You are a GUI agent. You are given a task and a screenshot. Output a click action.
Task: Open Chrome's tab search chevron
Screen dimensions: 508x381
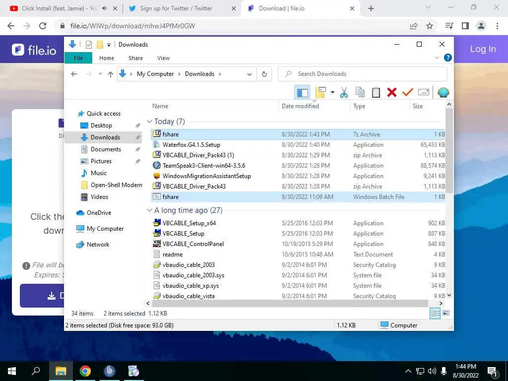pyautogui.click(x=428, y=7)
